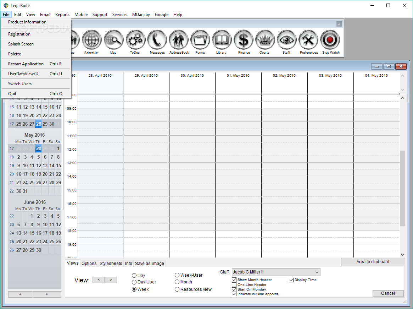Open the Google menu
413x309 pixels.
[x=161, y=15]
